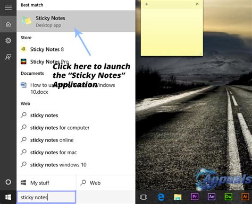The width and height of the screenshot is (252, 204).
Task: Click the feedback person icon in the sidebar
Action: 8,57
